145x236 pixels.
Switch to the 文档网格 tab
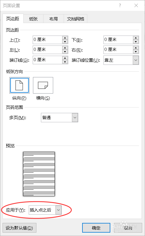tap(76, 19)
